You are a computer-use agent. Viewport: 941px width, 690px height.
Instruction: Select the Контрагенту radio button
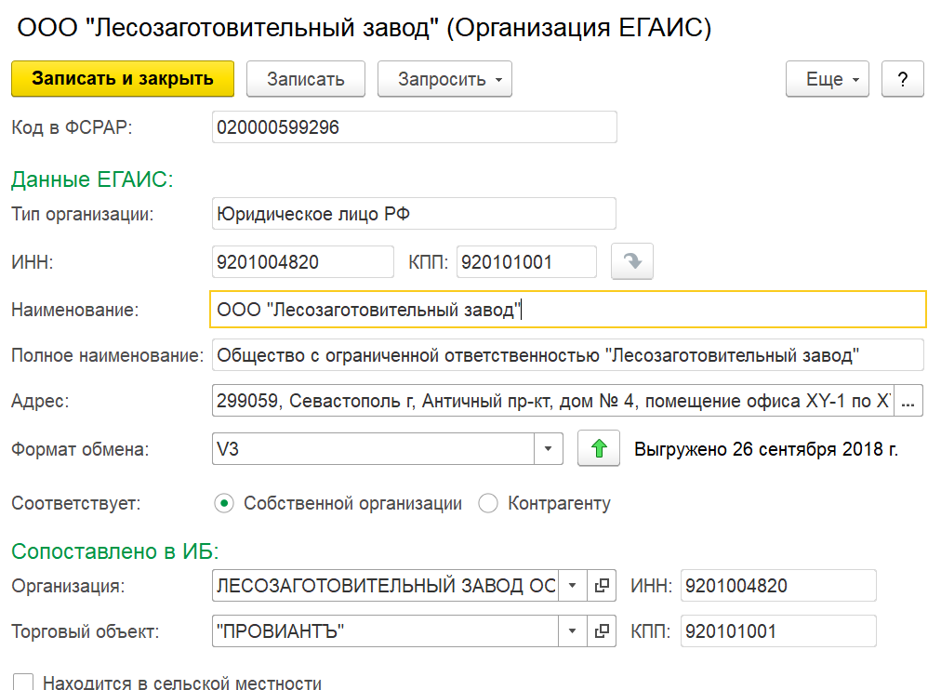coord(488,503)
